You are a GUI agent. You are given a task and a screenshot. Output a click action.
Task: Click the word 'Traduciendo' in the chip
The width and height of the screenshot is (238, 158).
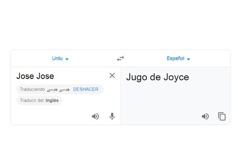[x=32, y=89]
